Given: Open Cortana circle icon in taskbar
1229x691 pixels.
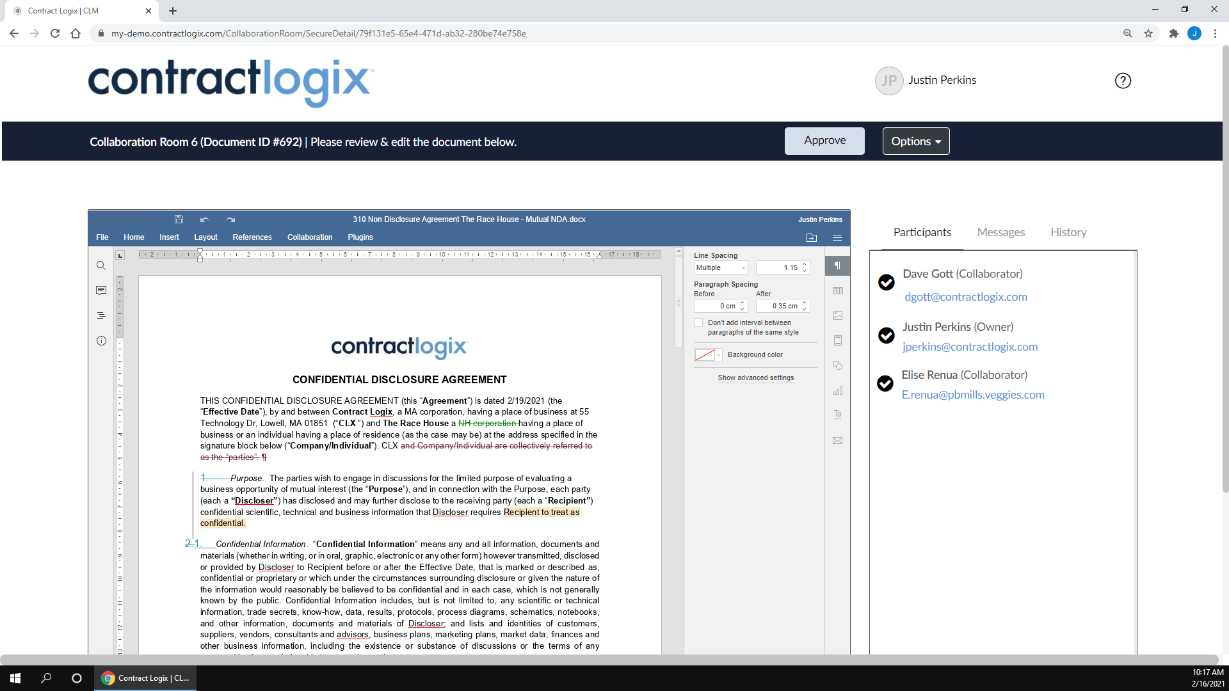Looking at the screenshot, I should point(77,678).
